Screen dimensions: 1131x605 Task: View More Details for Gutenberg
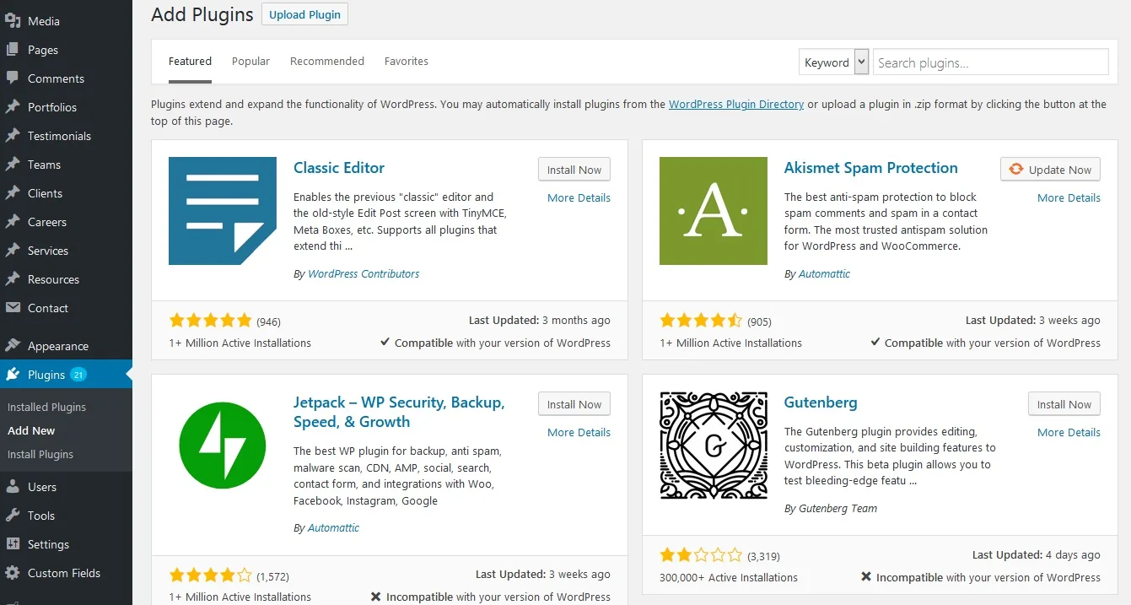click(x=1069, y=432)
